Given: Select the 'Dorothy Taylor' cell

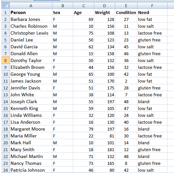Looking at the screenshot, I should (31, 60).
